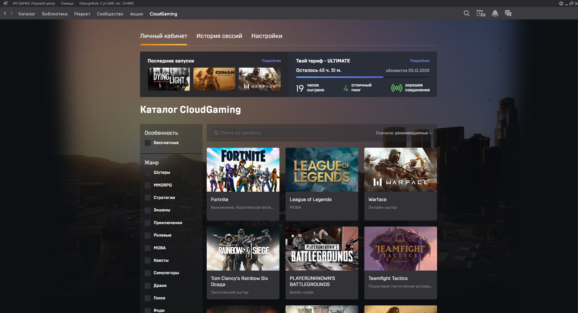Go back with the left arrow

pos(5,13)
